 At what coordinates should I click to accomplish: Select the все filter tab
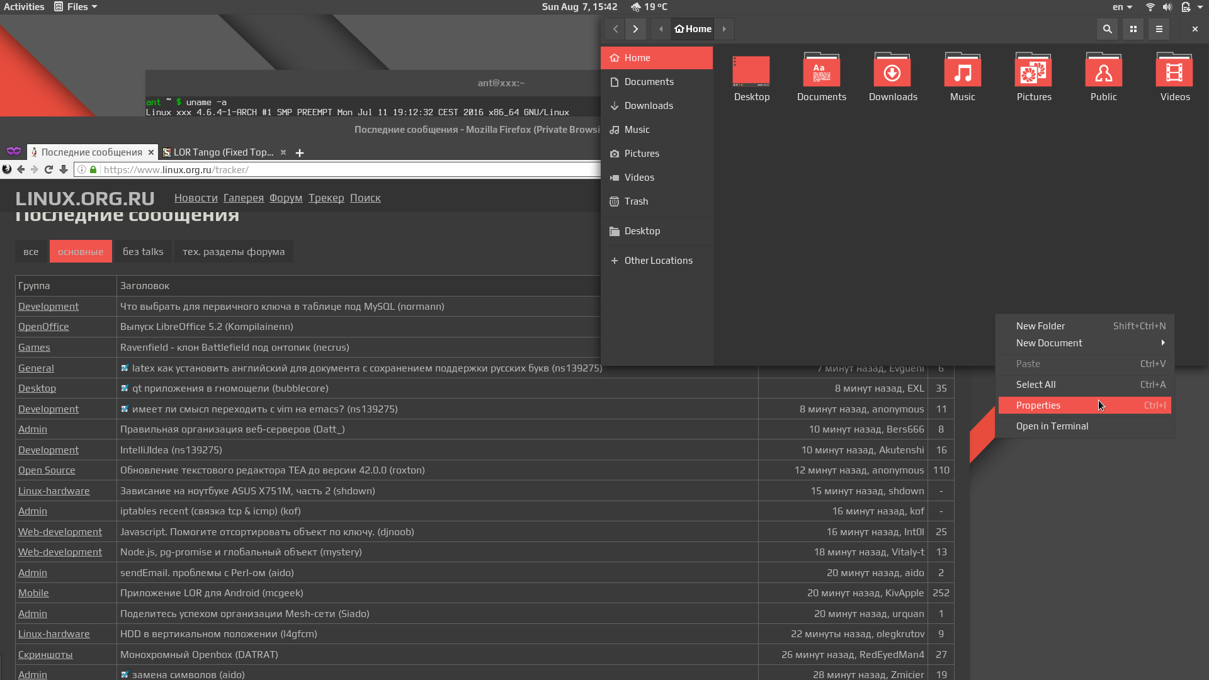click(x=31, y=251)
